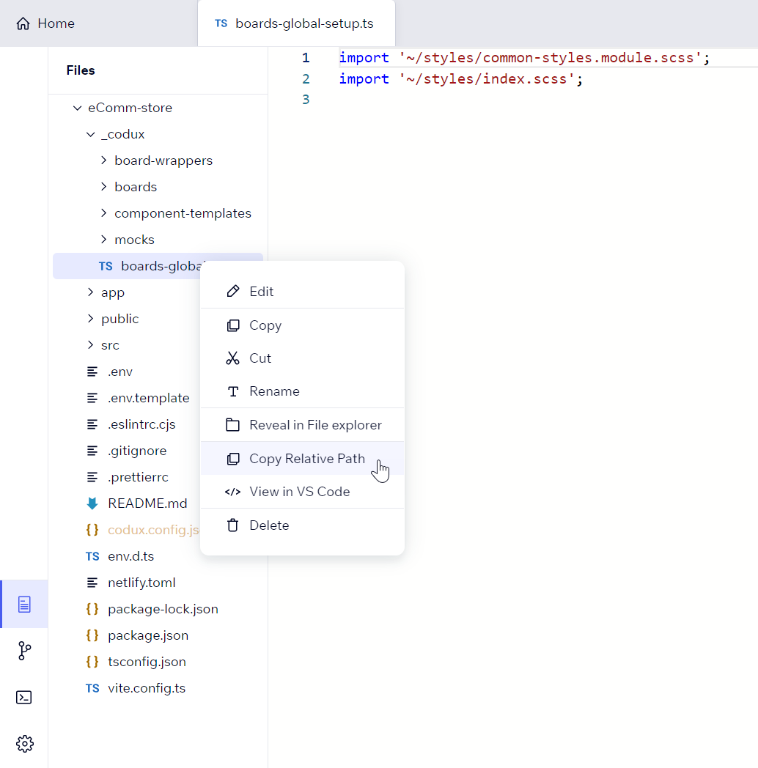Choose Edit from the context menu

pos(302,292)
